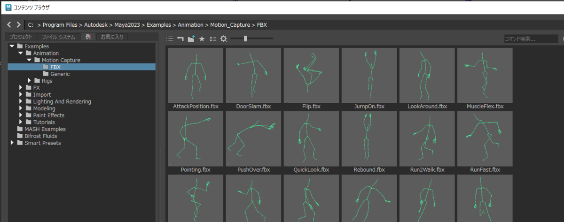Switch to the ファイル システム tab
564x222 pixels.
(x=58, y=37)
